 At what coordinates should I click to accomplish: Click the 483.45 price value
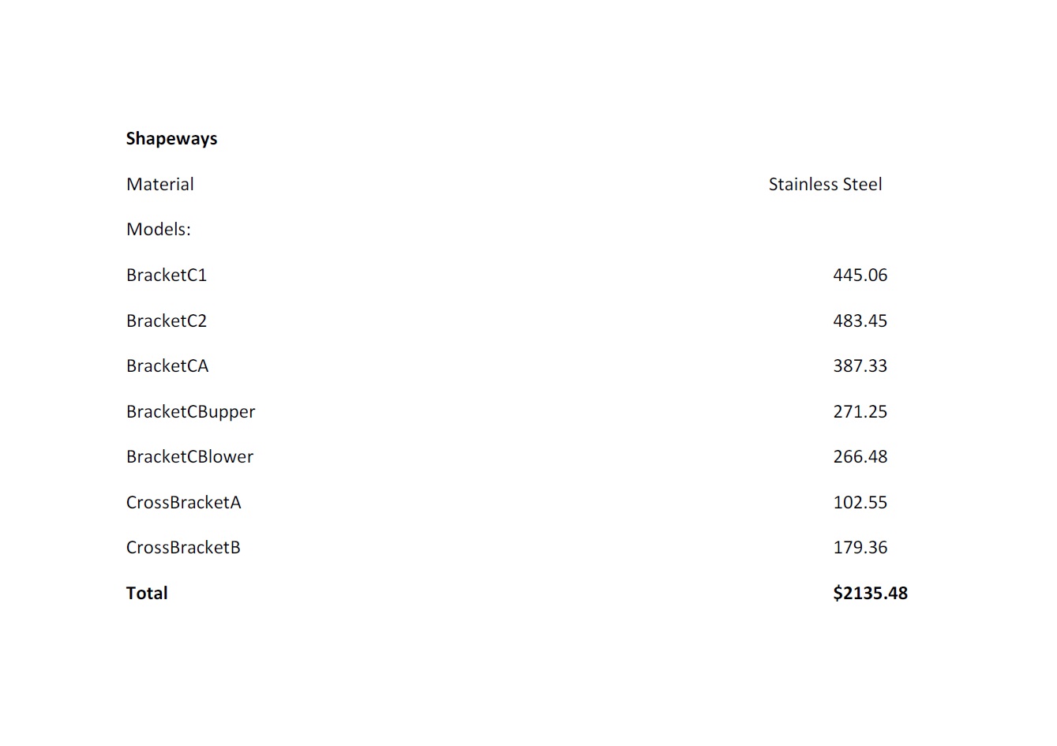(x=860, y=321)
